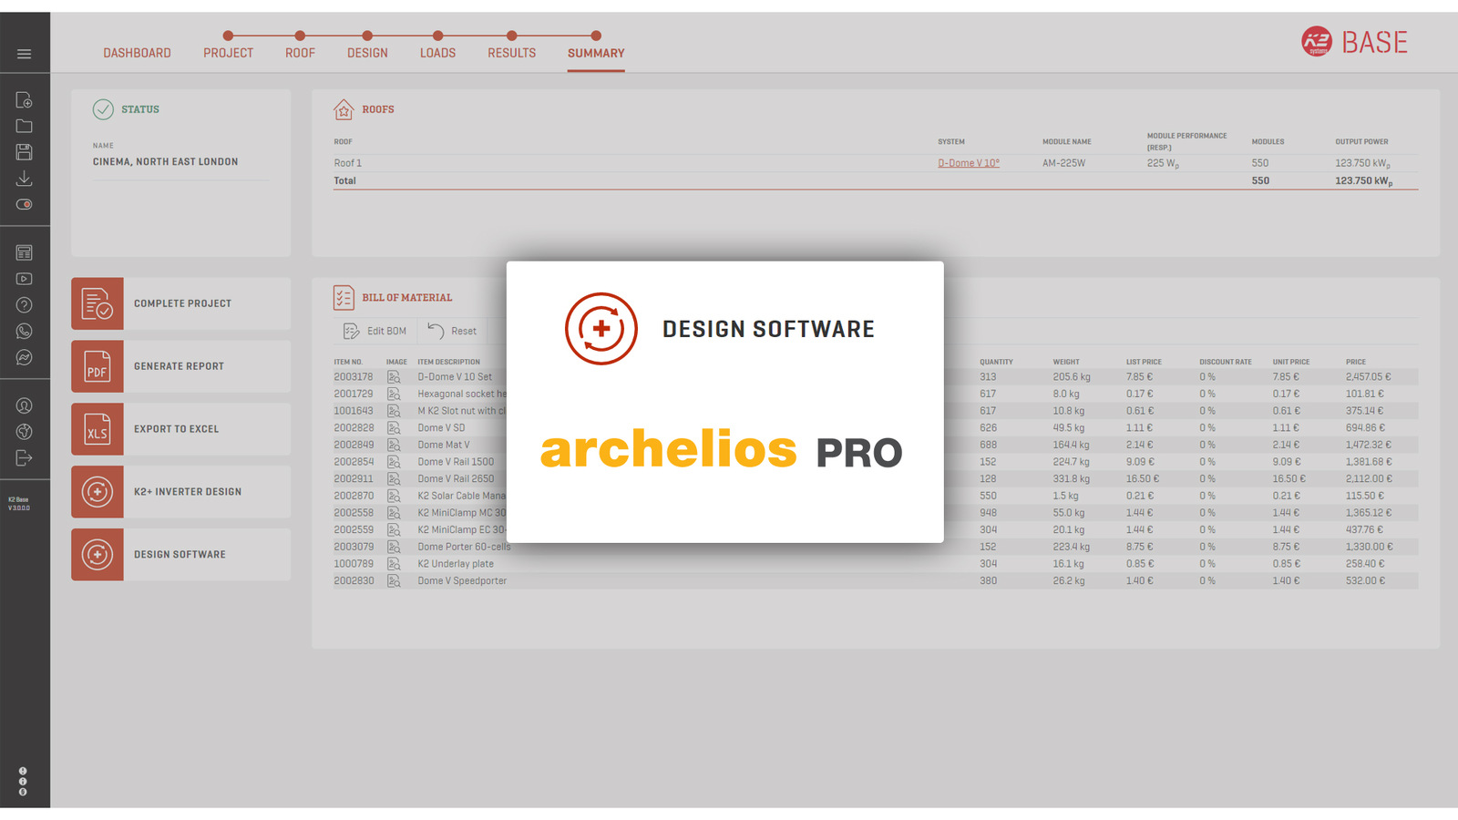1458x820 pixels.
Task: Open the D-Dome V 10° system link
Action: click(969, 162)
